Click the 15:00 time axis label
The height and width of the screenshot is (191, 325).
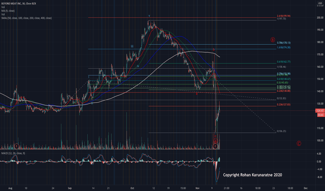[x=183, y=188]
